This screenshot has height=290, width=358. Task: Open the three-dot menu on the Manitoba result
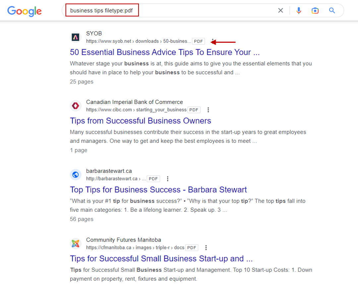206,247
